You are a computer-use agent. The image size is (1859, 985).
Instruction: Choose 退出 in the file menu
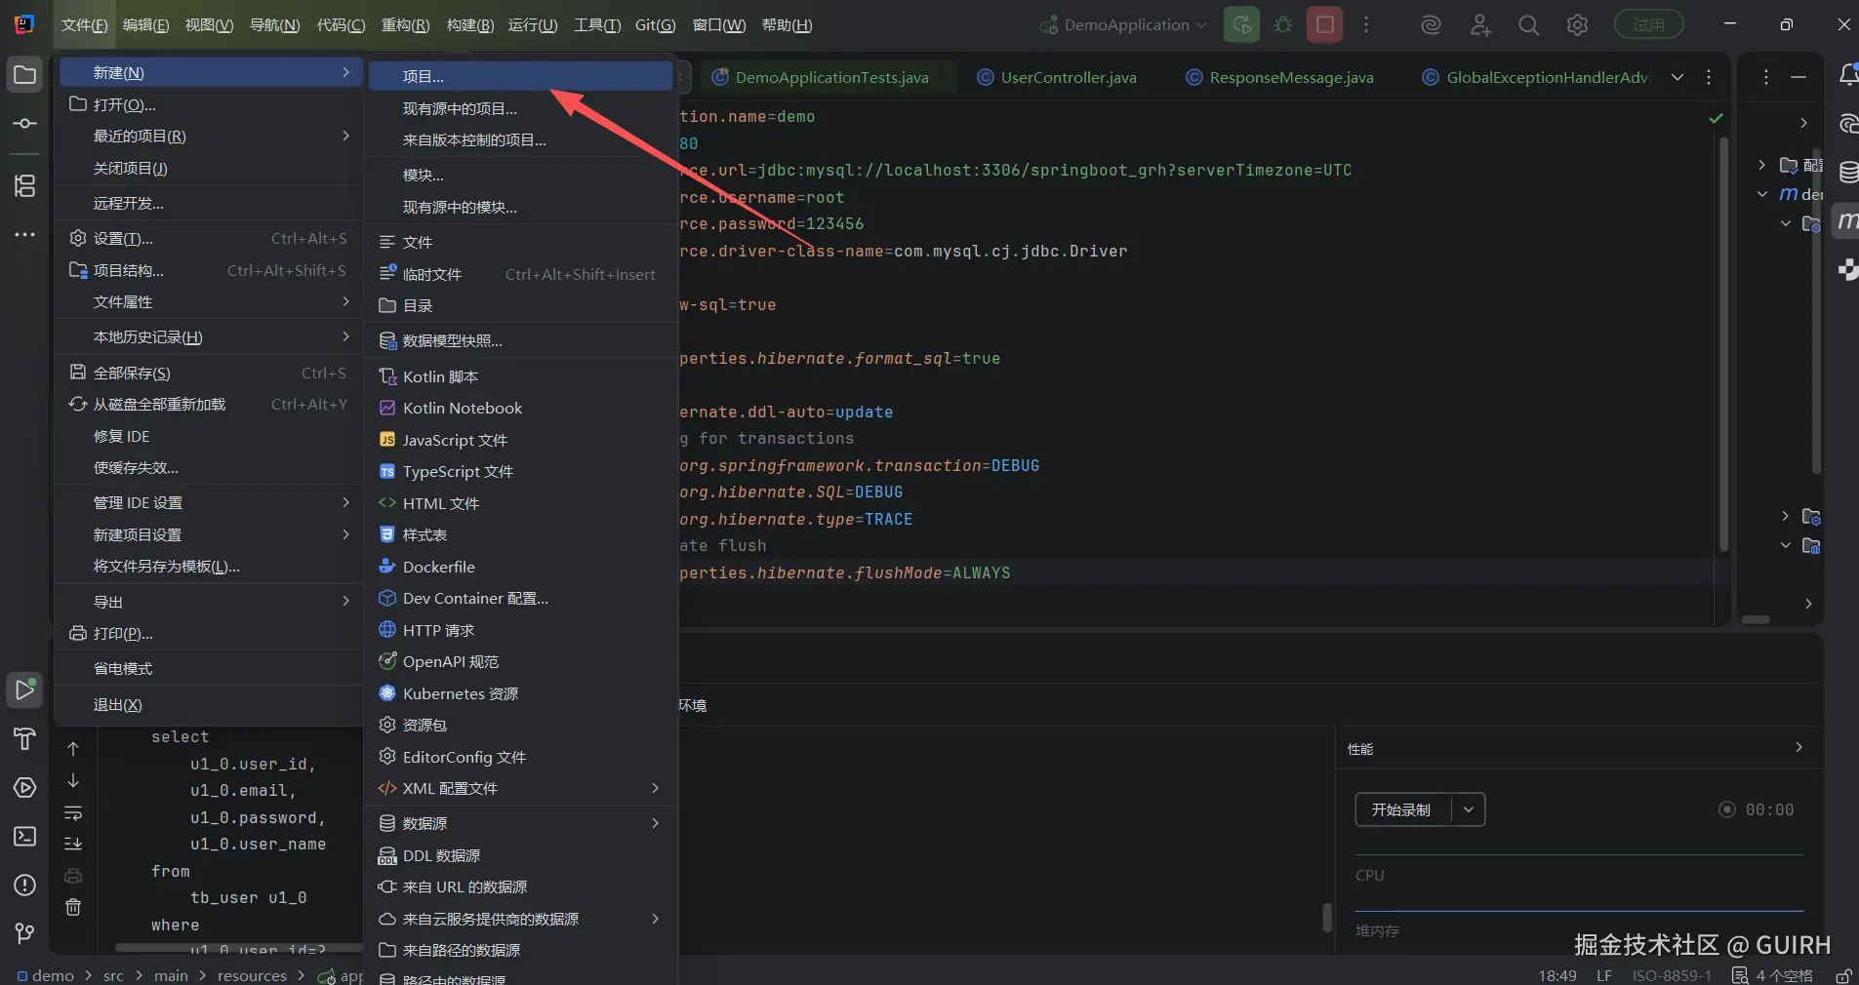pyautogui.click(x=209, y=704)
